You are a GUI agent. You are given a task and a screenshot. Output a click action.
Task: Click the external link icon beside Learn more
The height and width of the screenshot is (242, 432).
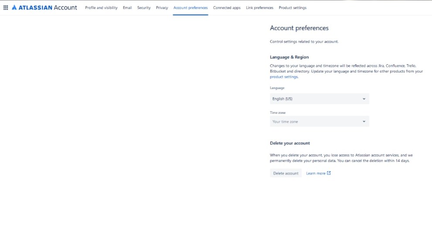tap(329, 173)
